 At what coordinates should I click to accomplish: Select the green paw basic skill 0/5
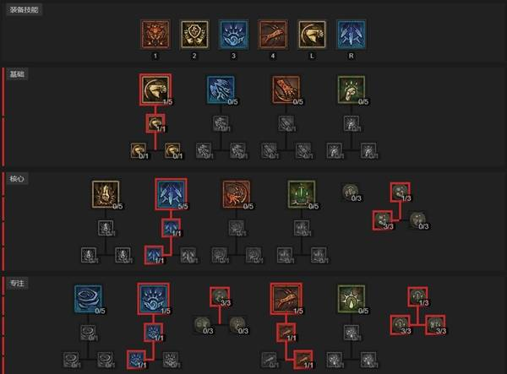pos(352,89)
